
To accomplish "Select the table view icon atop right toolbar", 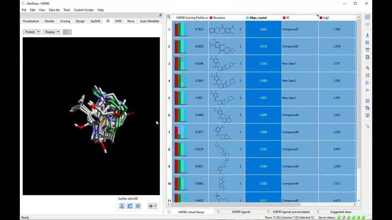I will coord(367,17).
